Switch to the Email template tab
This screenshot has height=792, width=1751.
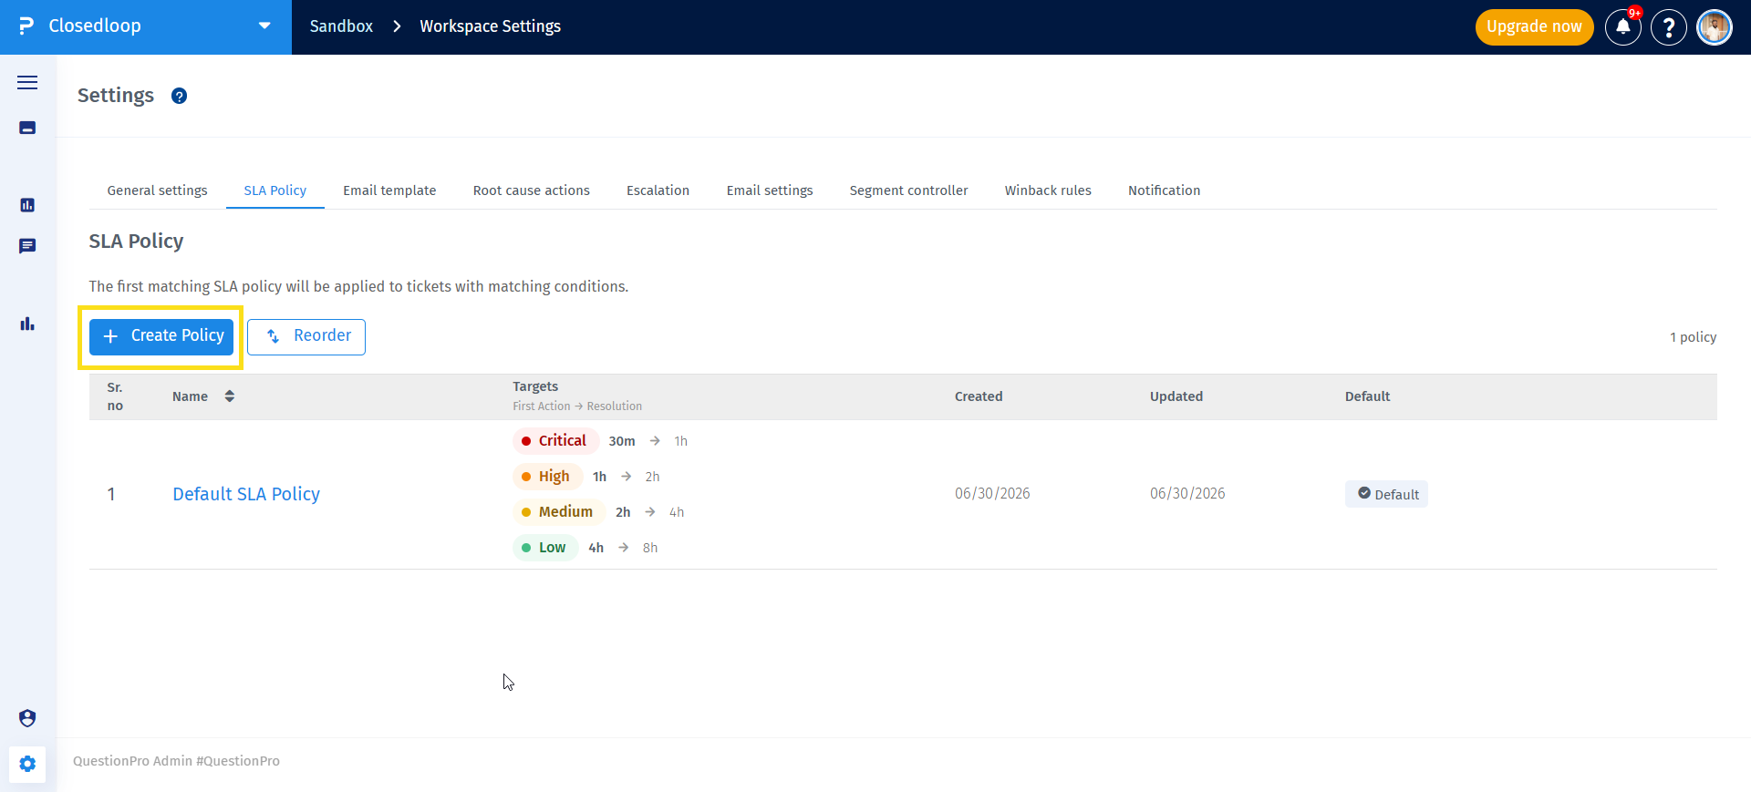coord(389,190)
